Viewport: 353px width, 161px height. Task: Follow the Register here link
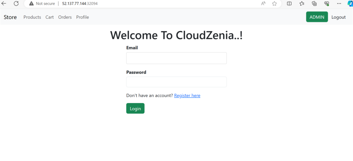pyautogui.click(x=187, y=95)
